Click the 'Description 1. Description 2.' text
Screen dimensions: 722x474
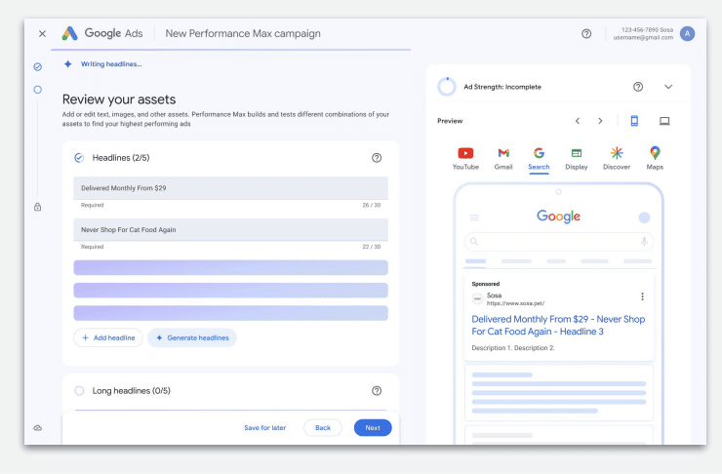[x=513, y=348]
